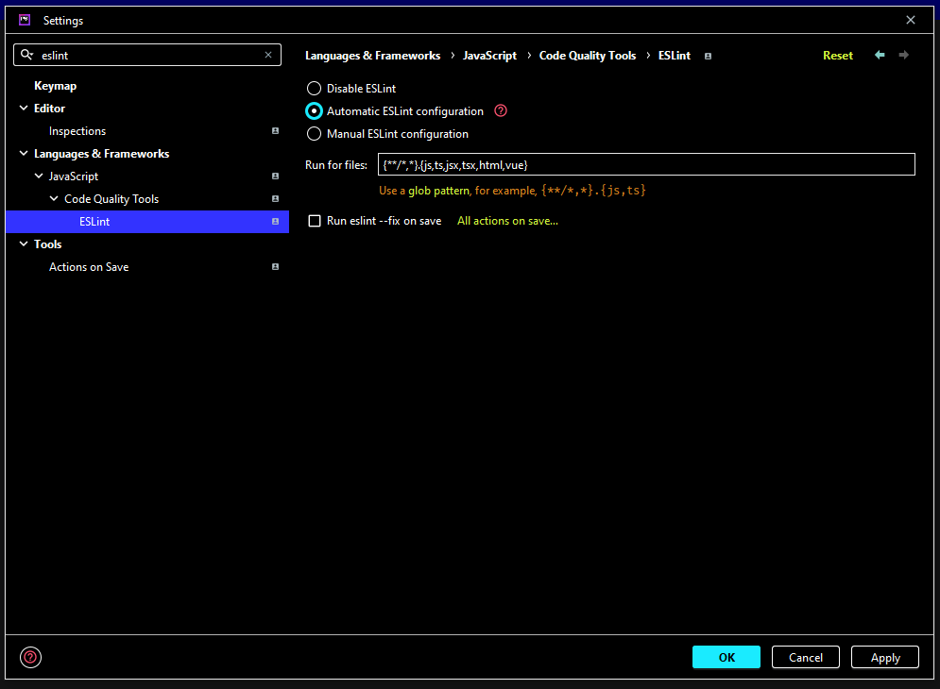940x689 pixels.
Task: Select Code Quality Tools in the tree
Action: pos(111,199)
